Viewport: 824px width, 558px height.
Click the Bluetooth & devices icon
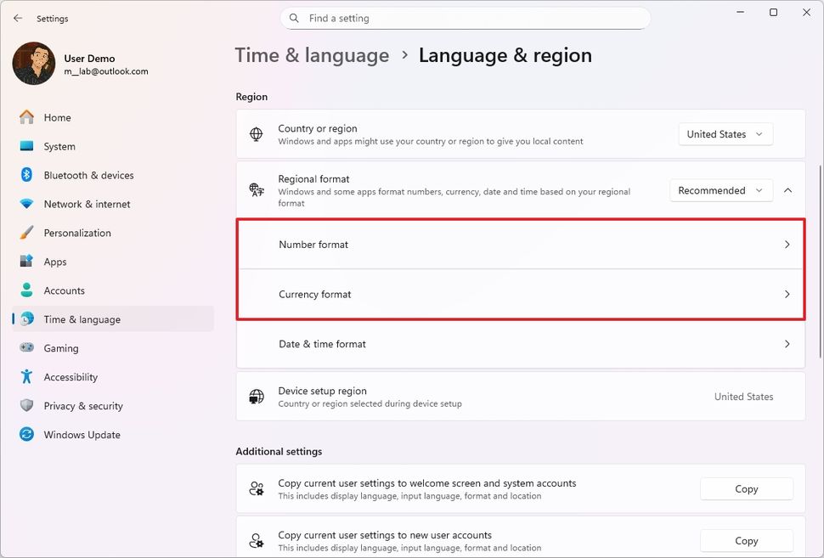[27, 175]
